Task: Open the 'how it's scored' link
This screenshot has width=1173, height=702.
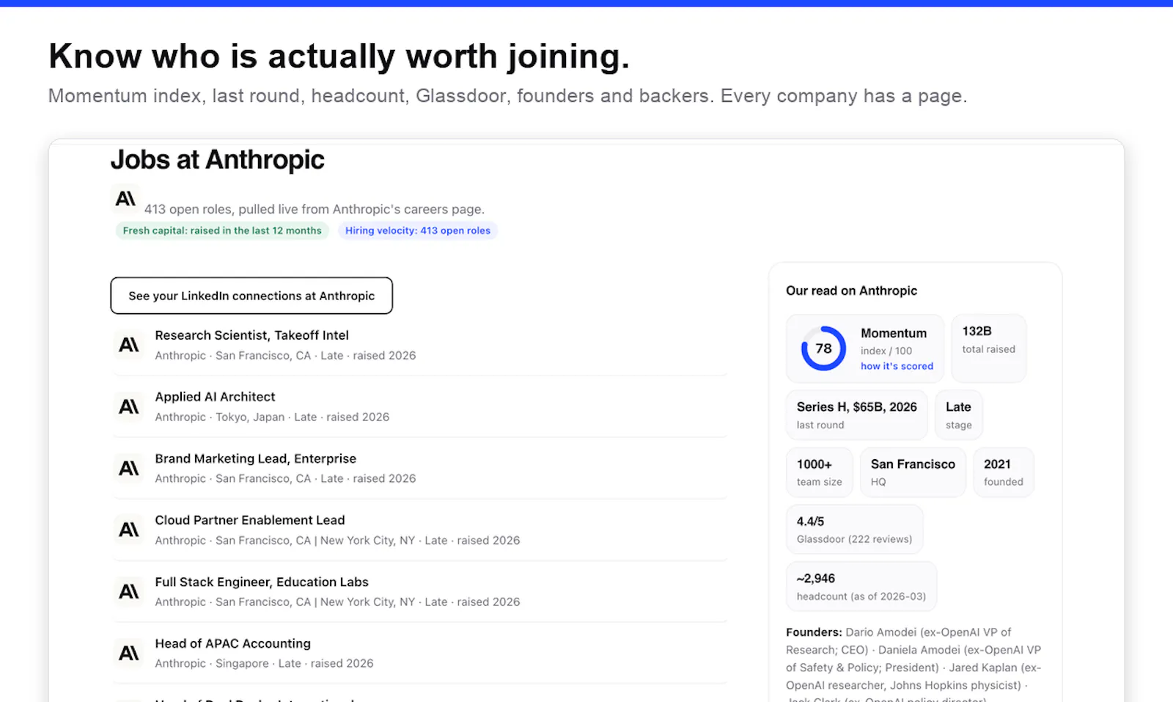Action: [x=897, y=366]
